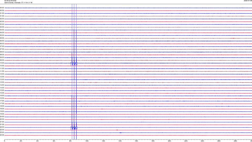Select the 01:00 row label
Image resolution: width=252 pixels, height=142 pixels.
pyautogui.click(x=2, y=13)
